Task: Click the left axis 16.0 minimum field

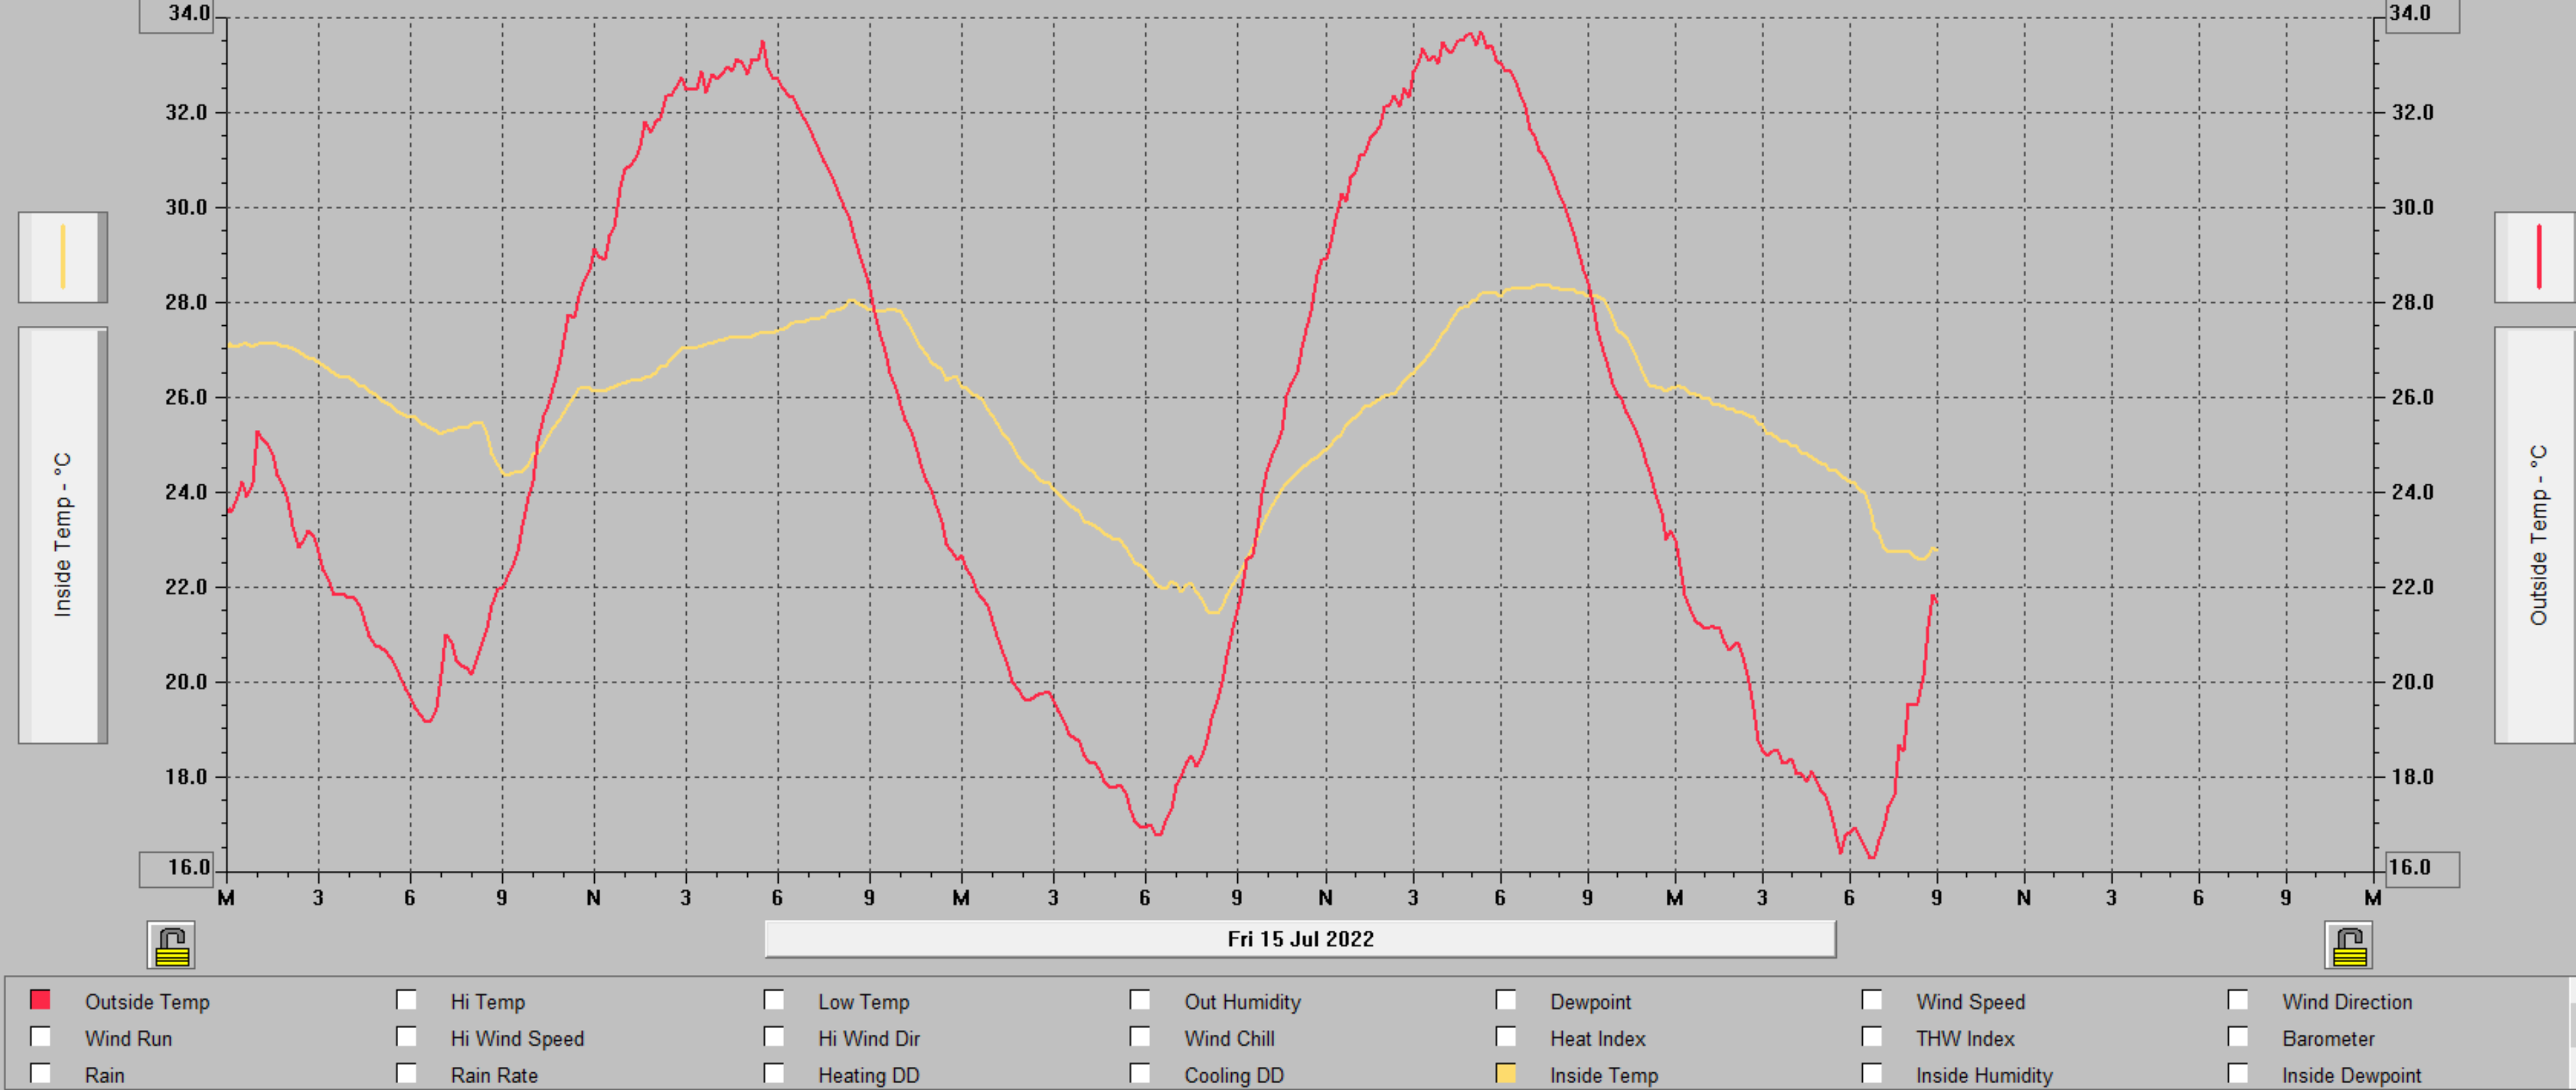Action: (177, 868)
